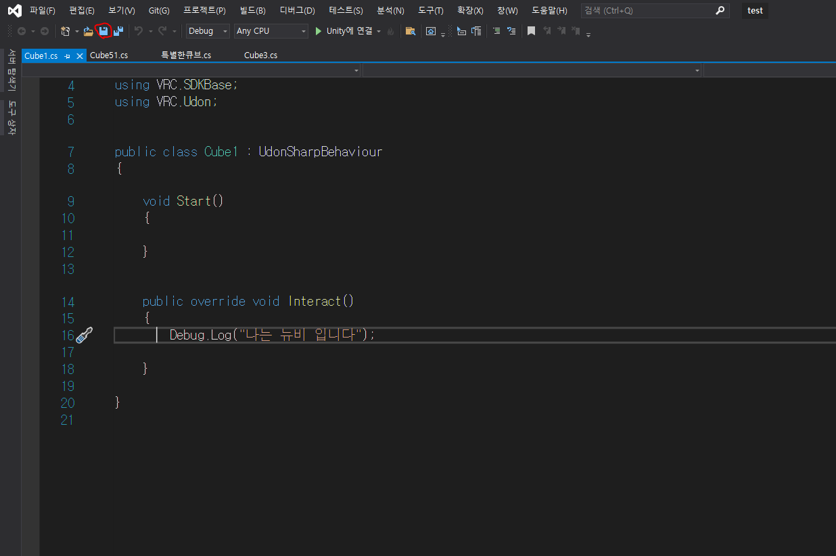
Task: Click the Interact() method name on line 14
Action: click(321, 301)
